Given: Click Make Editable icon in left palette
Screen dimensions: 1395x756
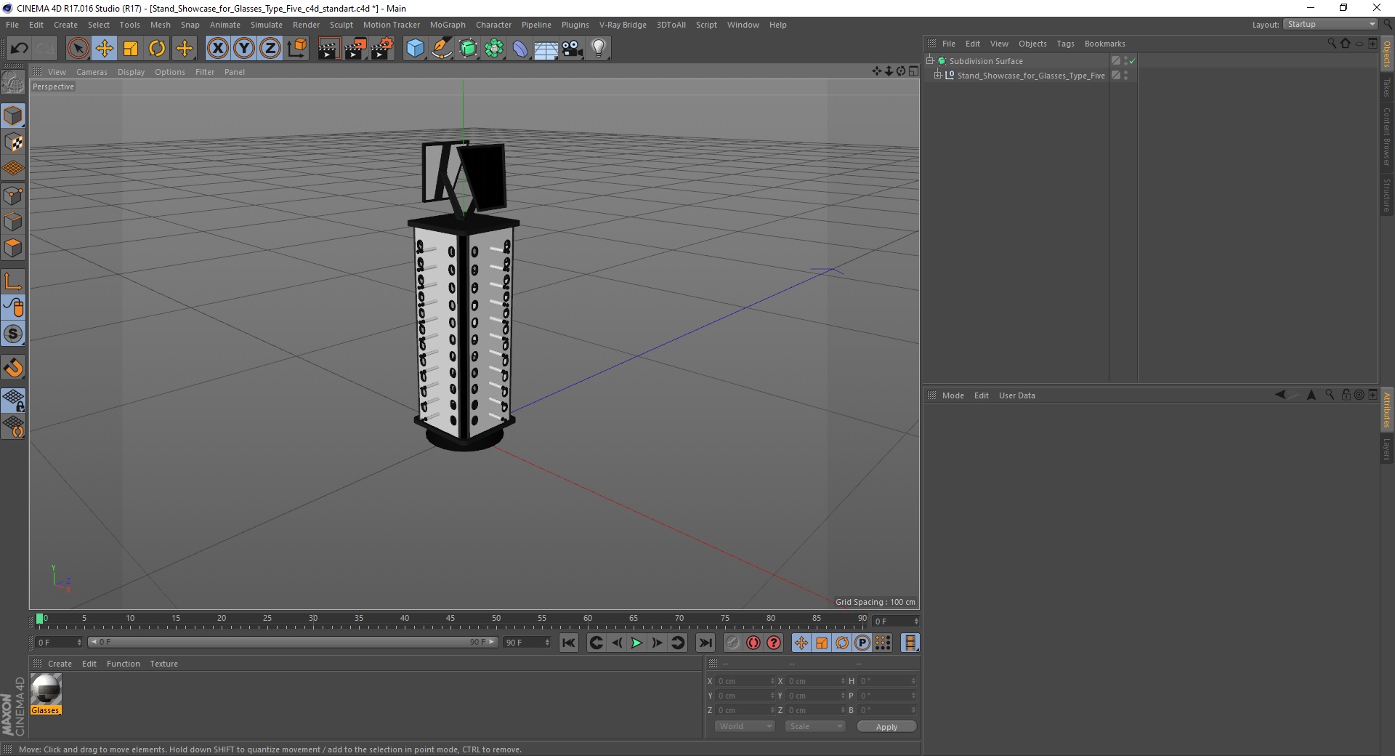Looking at the screenshot, I should coord(13,83).
